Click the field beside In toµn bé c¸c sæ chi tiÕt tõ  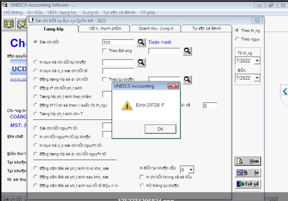118,71
